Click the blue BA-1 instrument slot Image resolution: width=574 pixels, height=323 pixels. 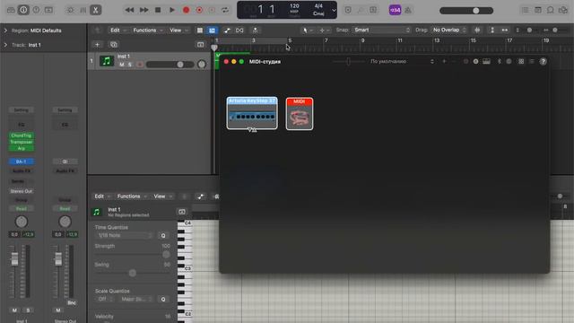click(x=22, y=161)
